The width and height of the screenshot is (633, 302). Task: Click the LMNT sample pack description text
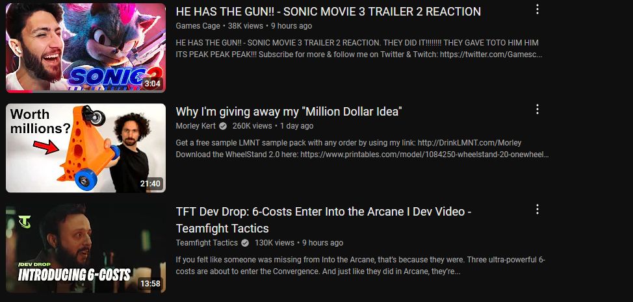[x=362, y=148]
